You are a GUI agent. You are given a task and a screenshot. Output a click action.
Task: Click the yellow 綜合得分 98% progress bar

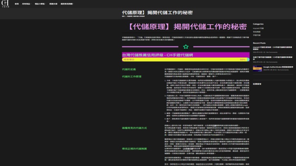point(185,59)
